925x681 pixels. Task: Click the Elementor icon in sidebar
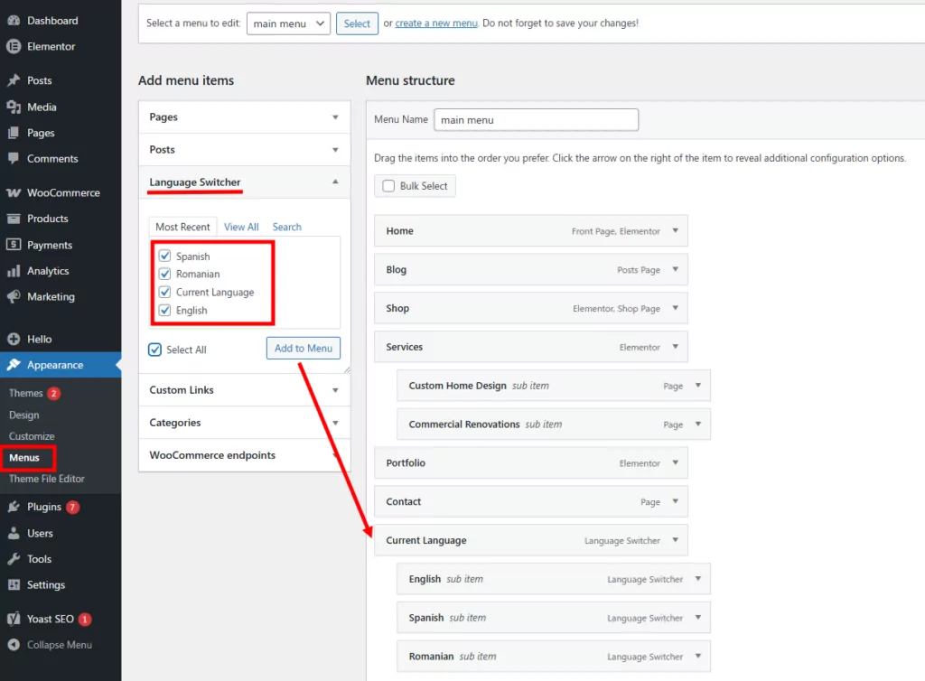pos(14,46)
